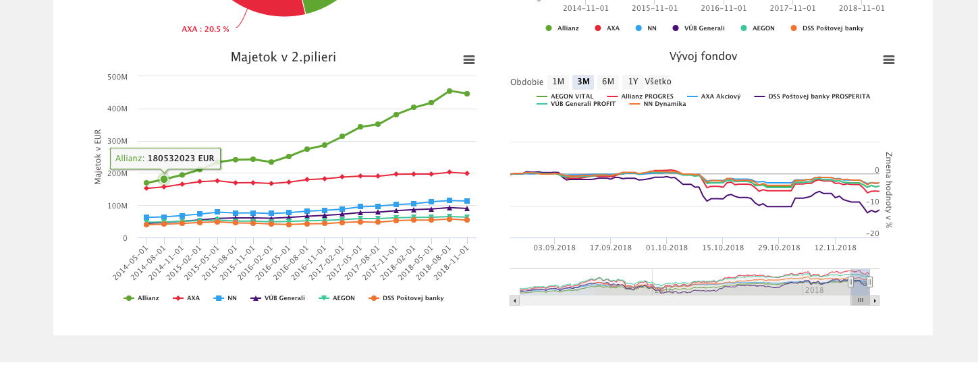Toggle AXA series in Majetok legend
978x369 pixels.
pos(186,297)
